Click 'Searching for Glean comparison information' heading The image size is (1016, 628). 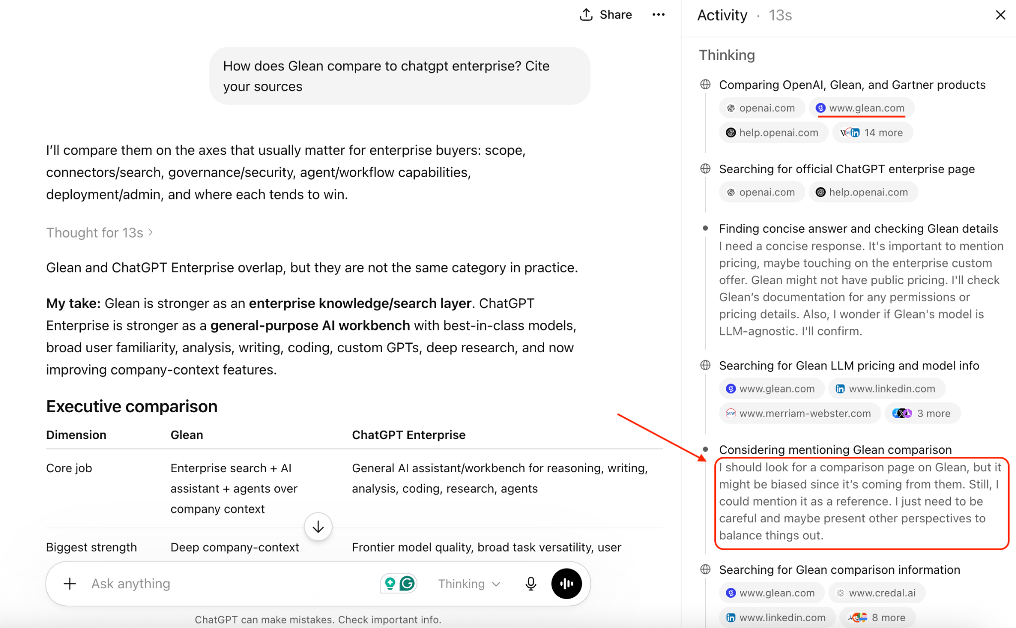(x=839, y=570)
